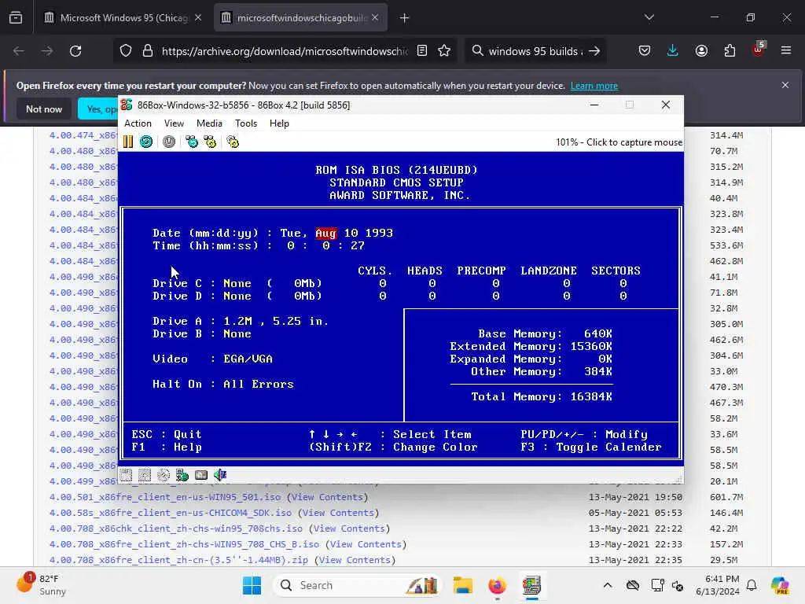This screenshot has width=805, height=604.
Task: Reload the current Firefox page
Action: [76, 51]
